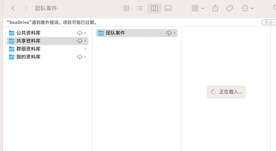Click the 正在载入 loading indicator

click(226, 92)
